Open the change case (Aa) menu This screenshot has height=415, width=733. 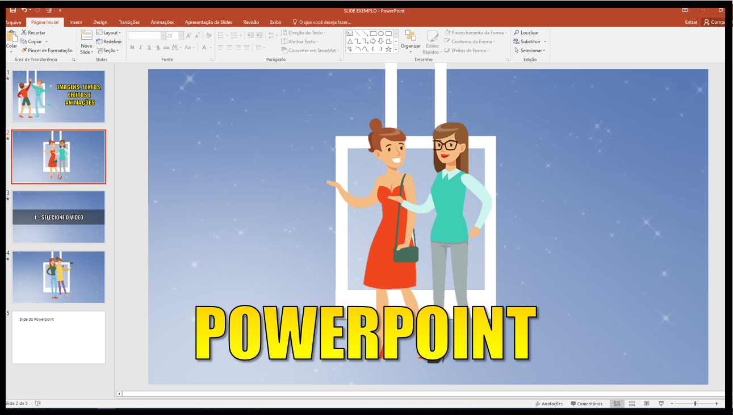click(190, 48)
